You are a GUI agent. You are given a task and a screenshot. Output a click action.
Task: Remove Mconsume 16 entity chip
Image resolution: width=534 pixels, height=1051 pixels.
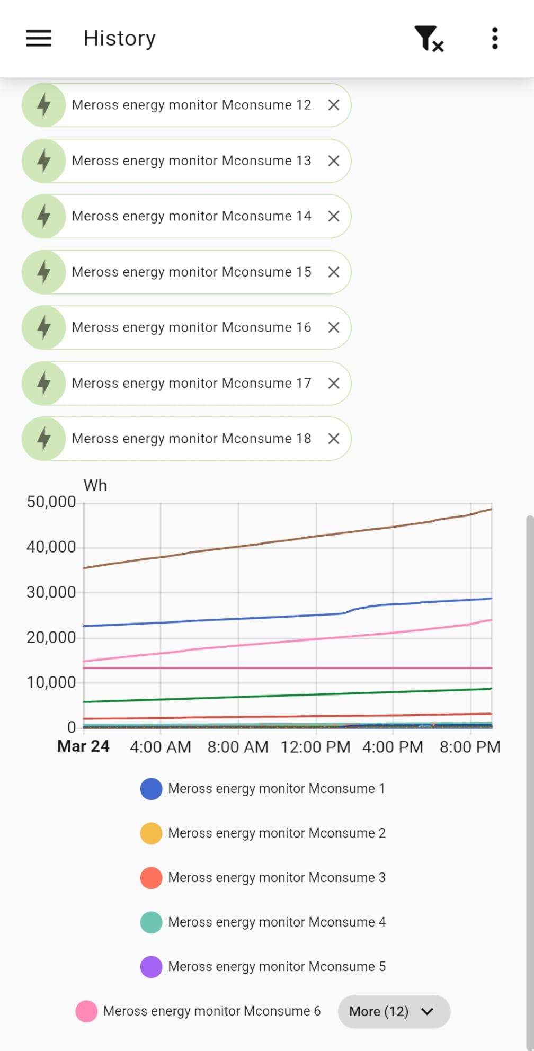tap(334, 327)
